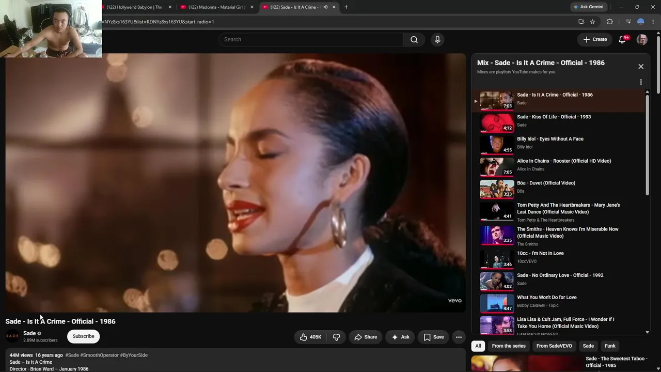Open Chrome media controls icon
This screenshot has height=372, width=661.
tap(628, 22)
